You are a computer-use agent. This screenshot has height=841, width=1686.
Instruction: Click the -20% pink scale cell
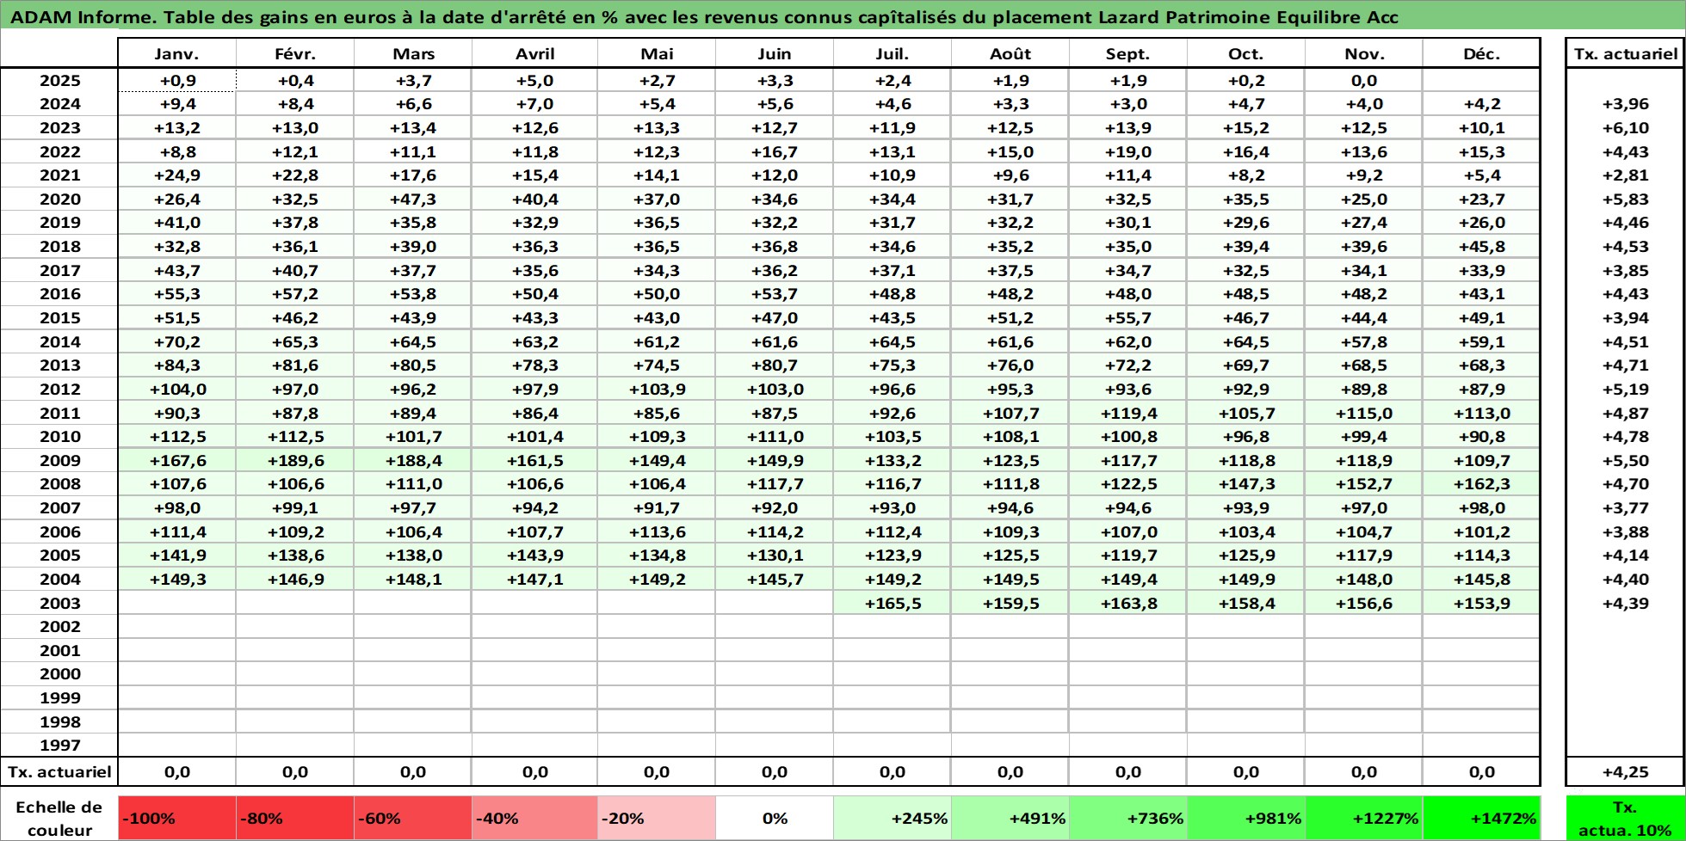tap(656, 818)
